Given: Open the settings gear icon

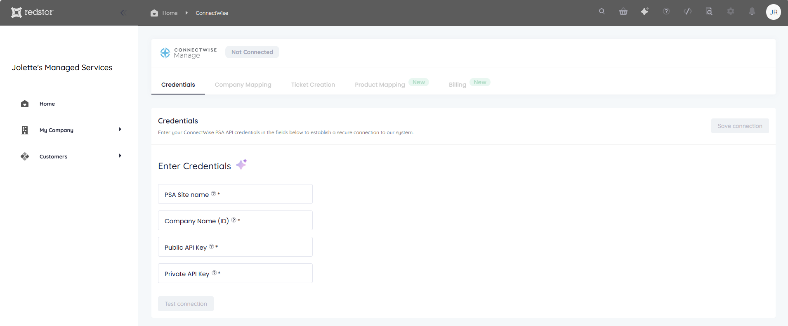Looking at the screenshot, I should (731, 12).
